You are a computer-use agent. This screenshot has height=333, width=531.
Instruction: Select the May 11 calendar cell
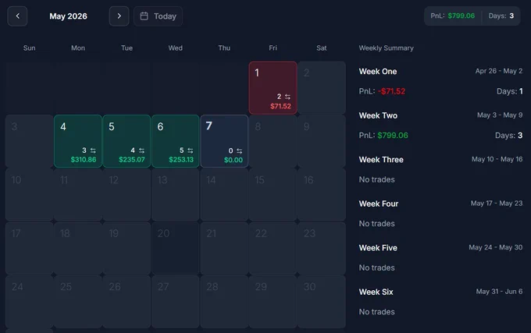78,194
